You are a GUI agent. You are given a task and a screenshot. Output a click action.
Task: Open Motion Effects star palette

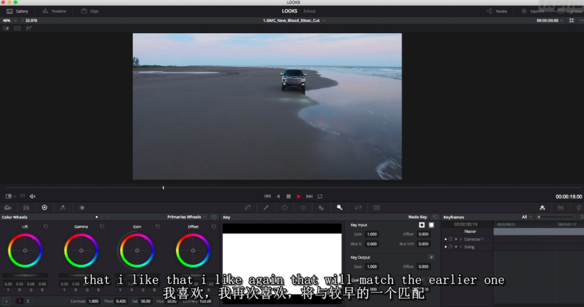click(82, 208)
